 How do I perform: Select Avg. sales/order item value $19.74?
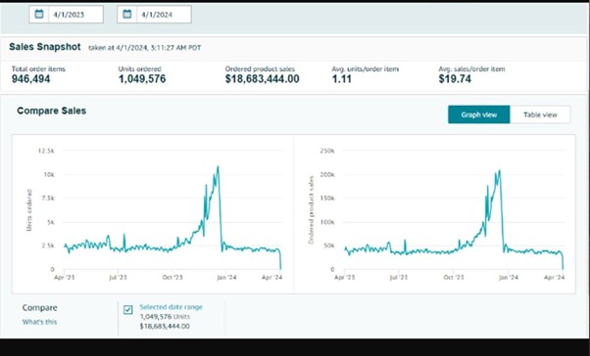click(x=455, y=79)
